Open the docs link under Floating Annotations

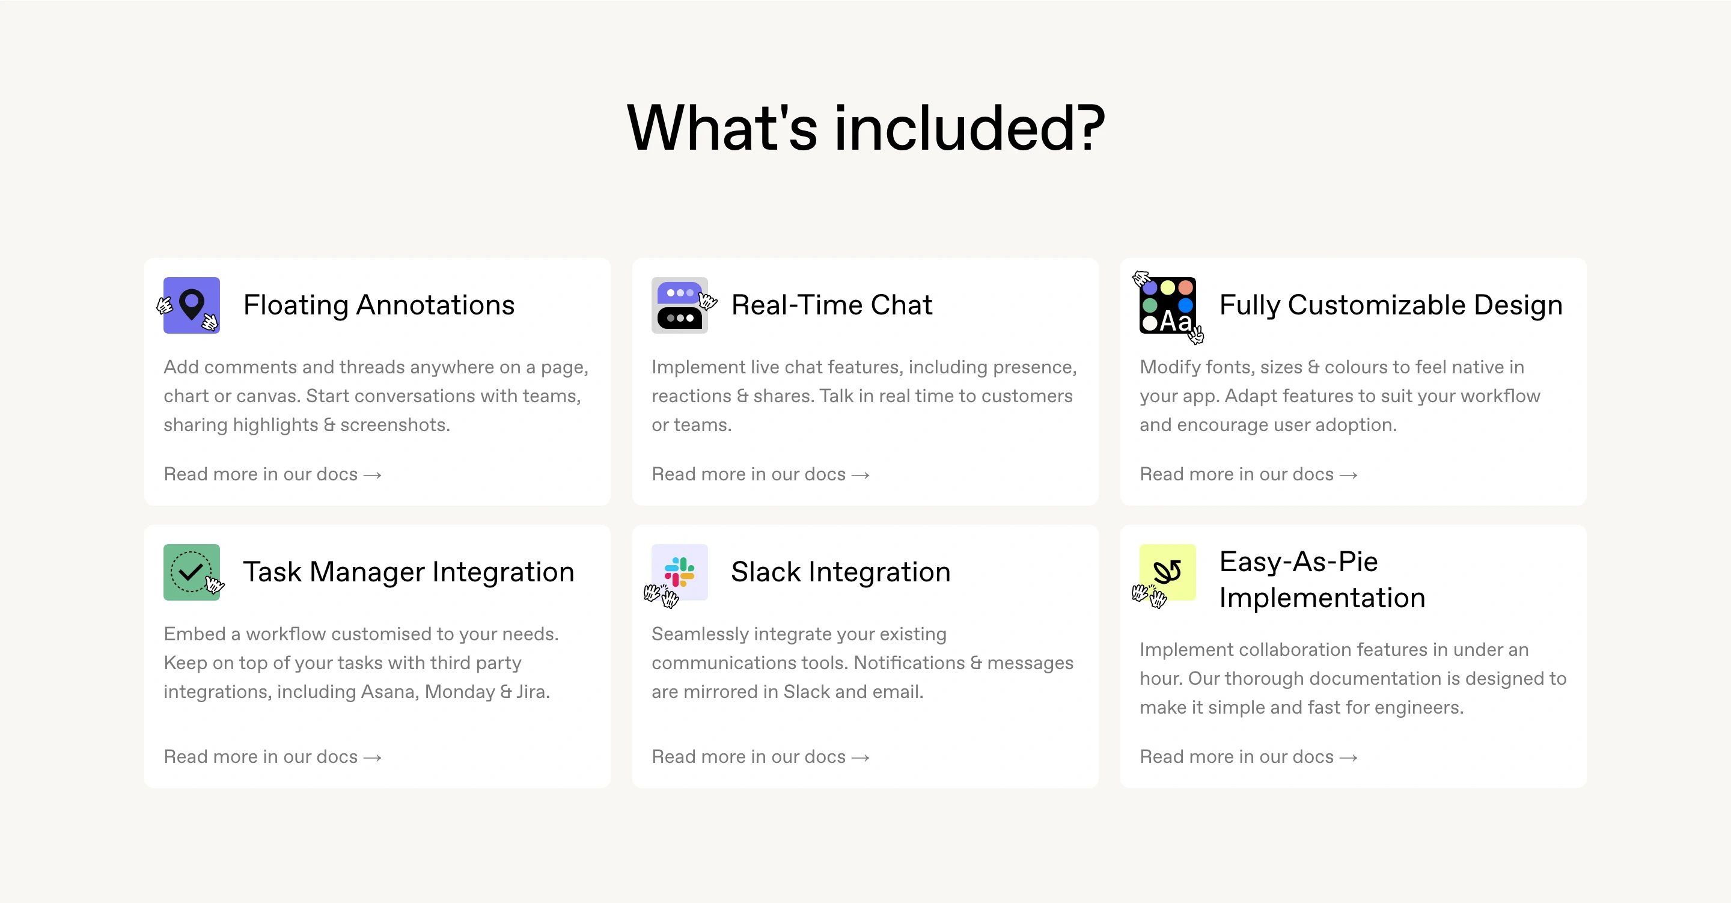(273, 474)
